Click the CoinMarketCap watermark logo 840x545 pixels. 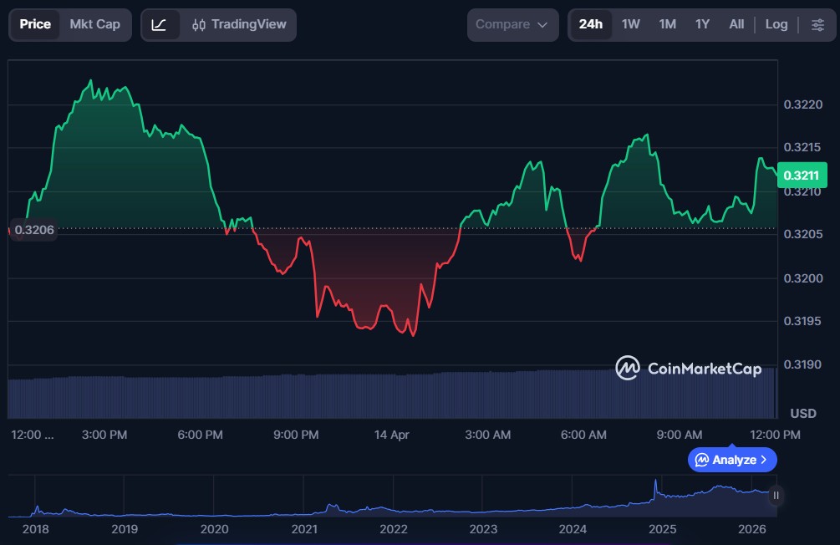click(x=689, y=368)
